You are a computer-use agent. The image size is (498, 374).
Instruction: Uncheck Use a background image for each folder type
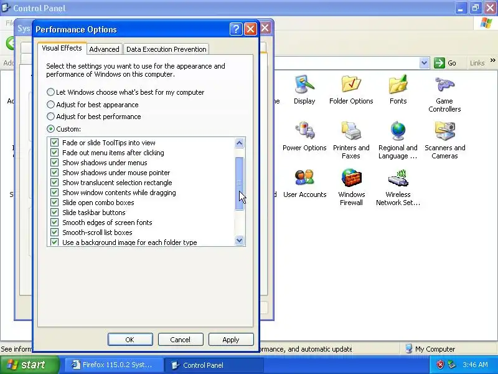(55, 242)
